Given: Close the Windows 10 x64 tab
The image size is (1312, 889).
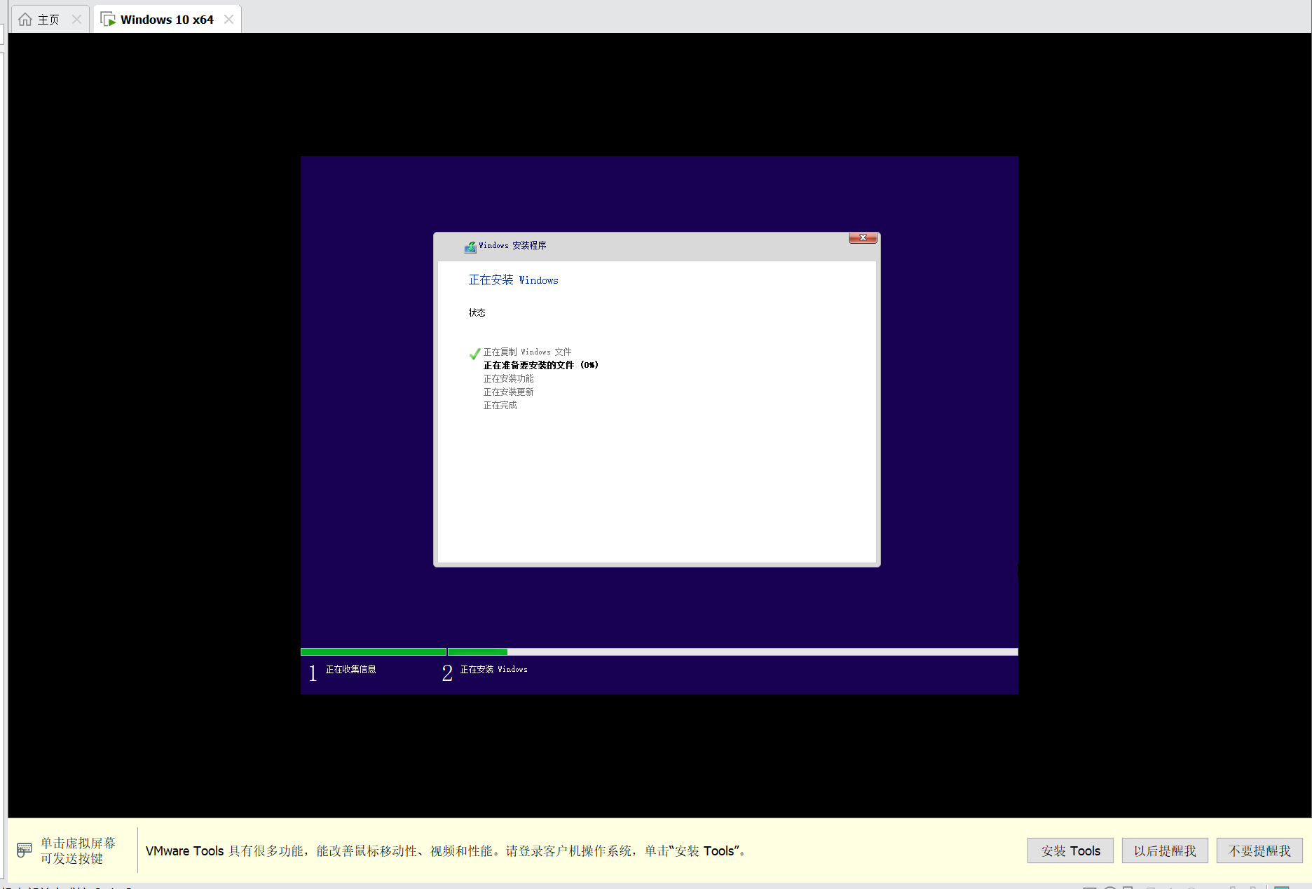Looking at the screenshot, I should coord(228,20).
